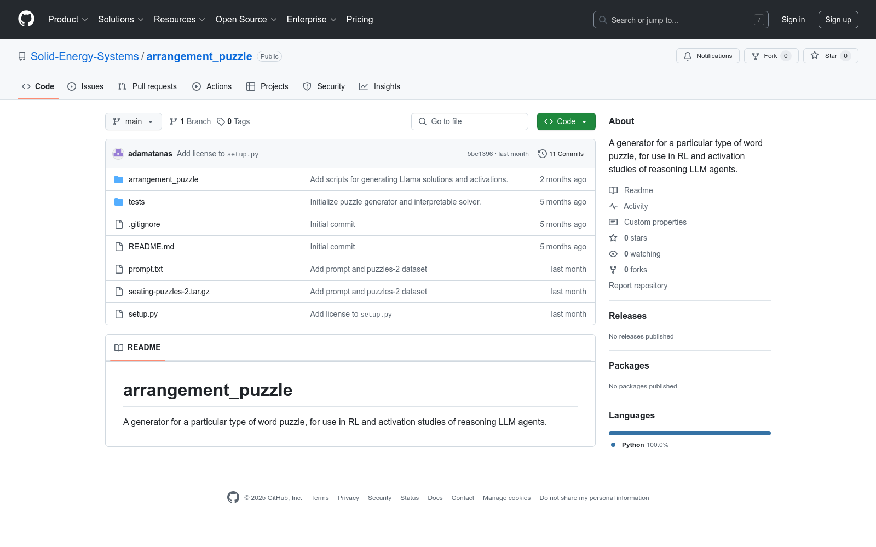Click the Sign up button

coord(838,20)
